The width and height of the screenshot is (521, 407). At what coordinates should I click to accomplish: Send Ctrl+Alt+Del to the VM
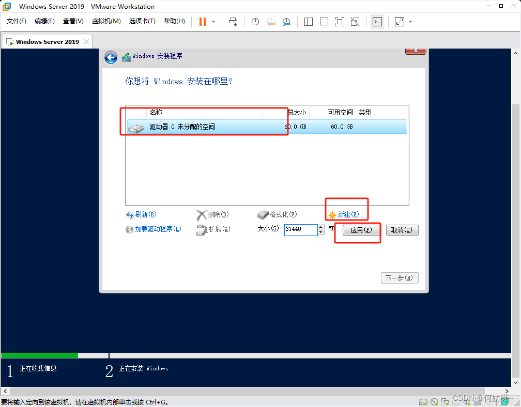[x=233, y=22]
